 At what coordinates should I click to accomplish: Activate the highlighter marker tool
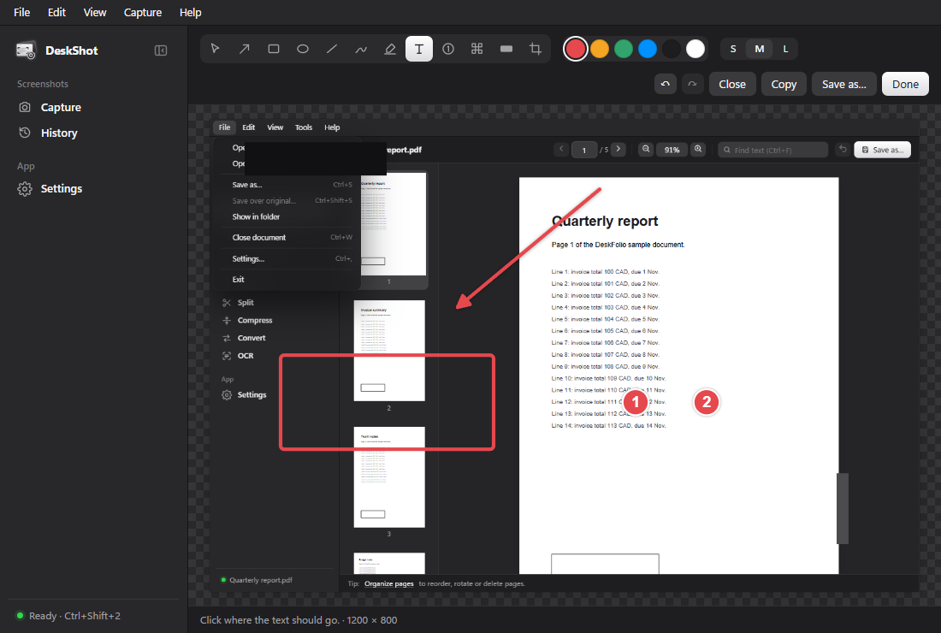pos(390,50)
